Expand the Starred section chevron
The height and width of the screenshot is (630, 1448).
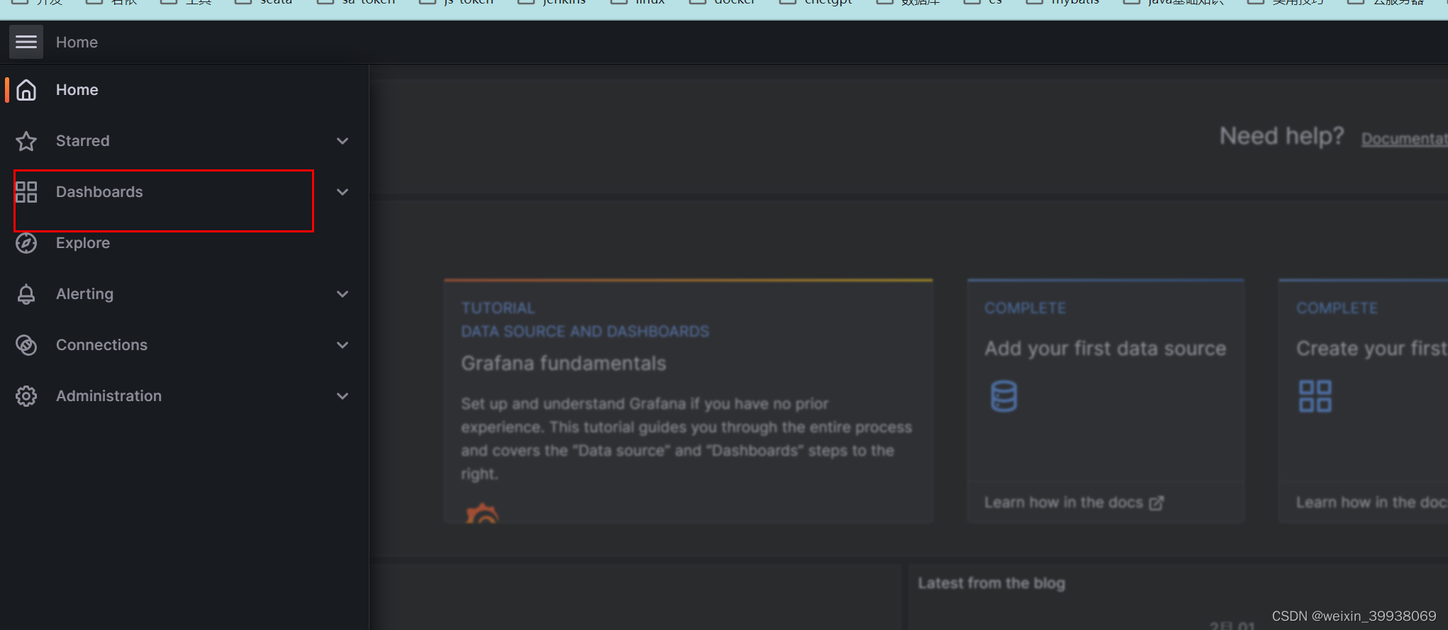pos(342,141)
